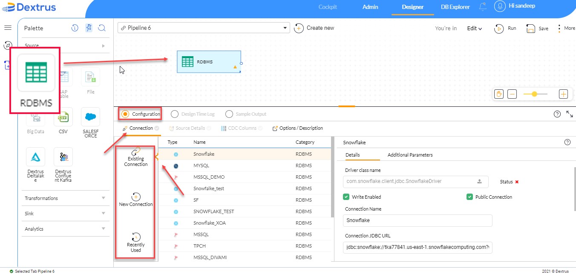The width and height of the screenshot is (576, 274).
Task: Click the compass icon in left sidebar
Action: pyautogui.click(x=8, y=46)
